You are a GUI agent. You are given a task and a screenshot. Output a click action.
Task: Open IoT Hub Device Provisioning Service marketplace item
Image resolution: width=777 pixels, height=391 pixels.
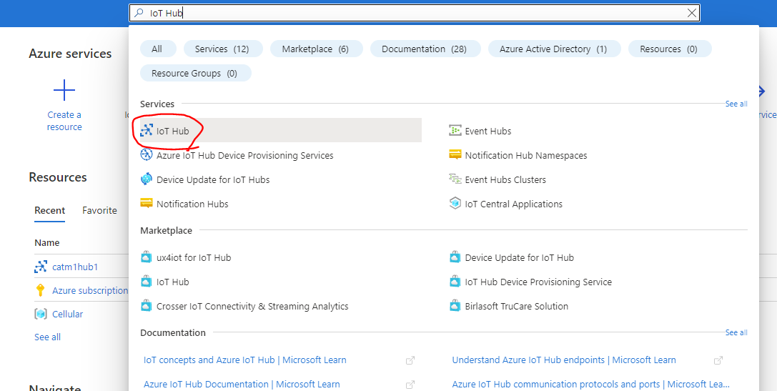pyautogui.click(x=538, y=282)
